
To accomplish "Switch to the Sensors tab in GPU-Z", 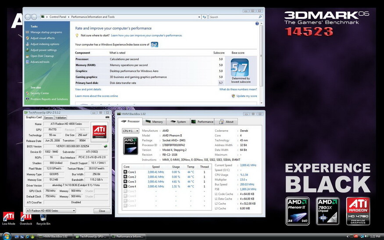I will click(x=48, y=118).
